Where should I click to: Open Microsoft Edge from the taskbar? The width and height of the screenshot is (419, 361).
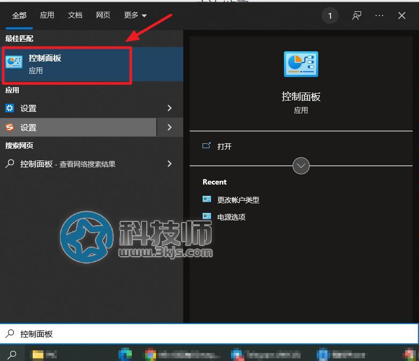click(125, 355)
